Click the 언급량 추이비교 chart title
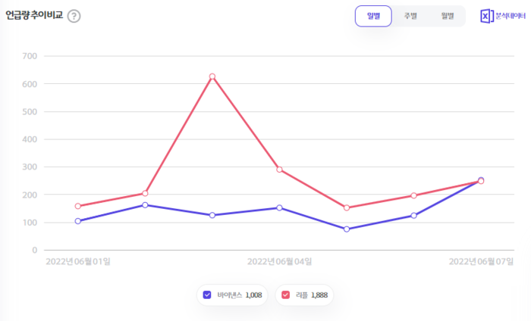The image size is (531, 321). (x=34, y=15)
